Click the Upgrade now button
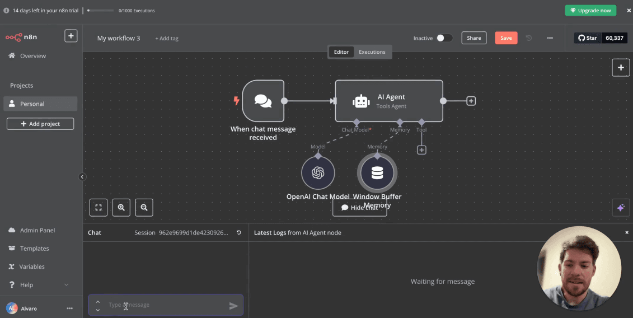This screenshot has width=633, height=318. coord(590,11)
